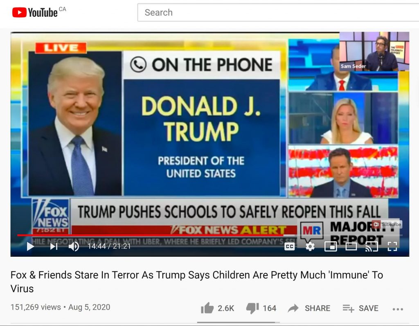Toggle closed captions CC button

pyautogui.click(x=290, y=246)
